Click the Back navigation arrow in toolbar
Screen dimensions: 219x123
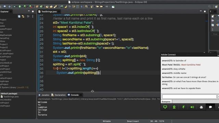coord(101,6)
